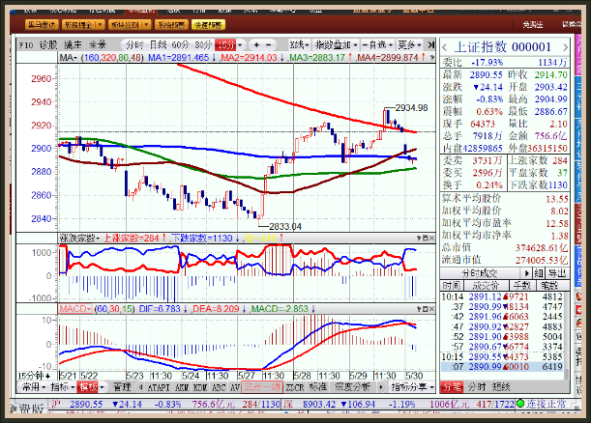Select ZDCR indicator tab
591x423 pixels.
click(295, 387)
